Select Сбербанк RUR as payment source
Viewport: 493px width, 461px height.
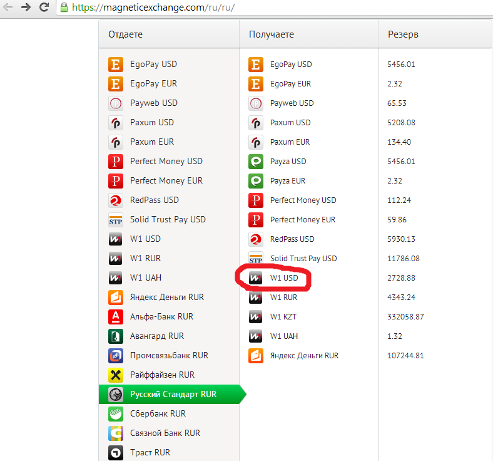158,414
